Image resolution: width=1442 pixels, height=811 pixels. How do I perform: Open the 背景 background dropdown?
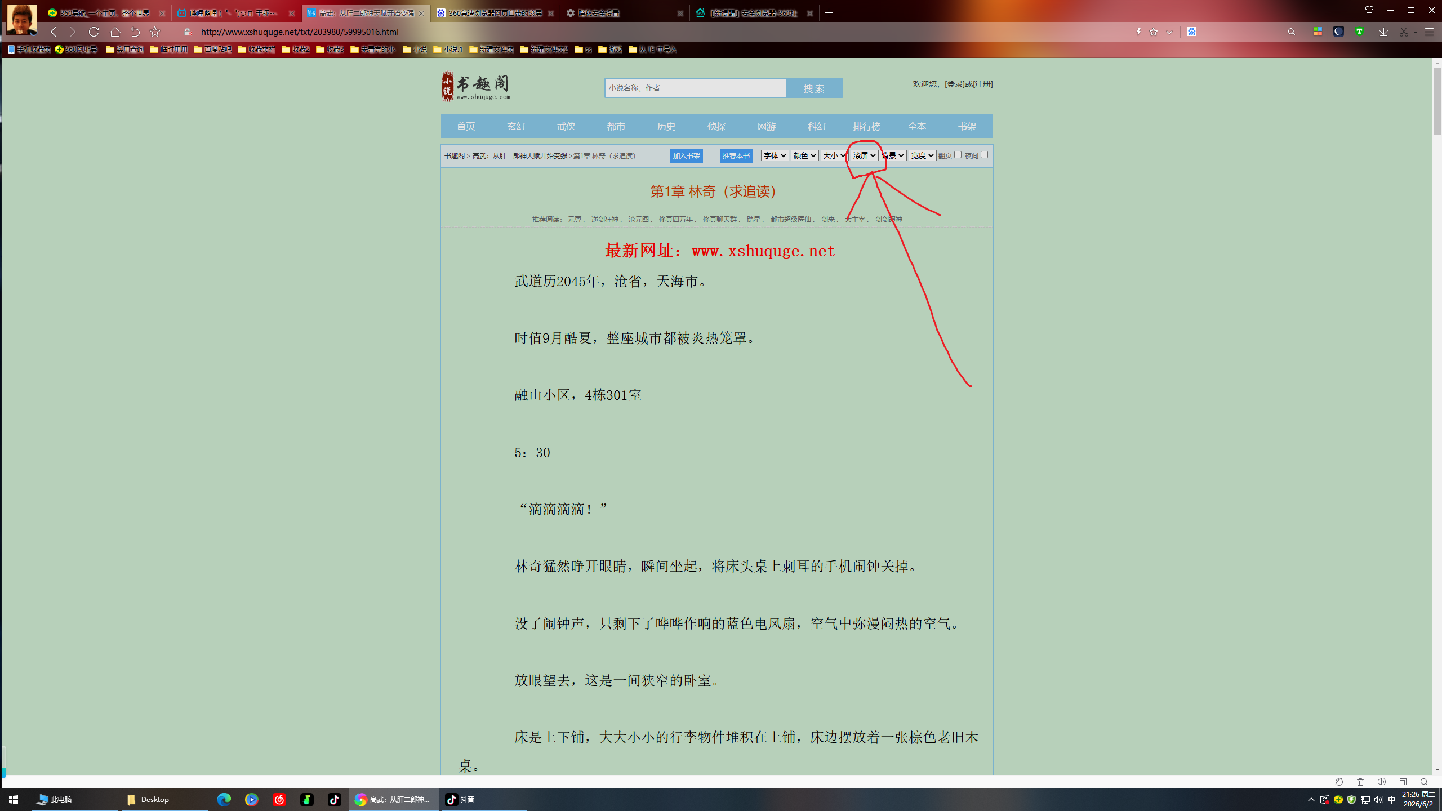(893, 155)
